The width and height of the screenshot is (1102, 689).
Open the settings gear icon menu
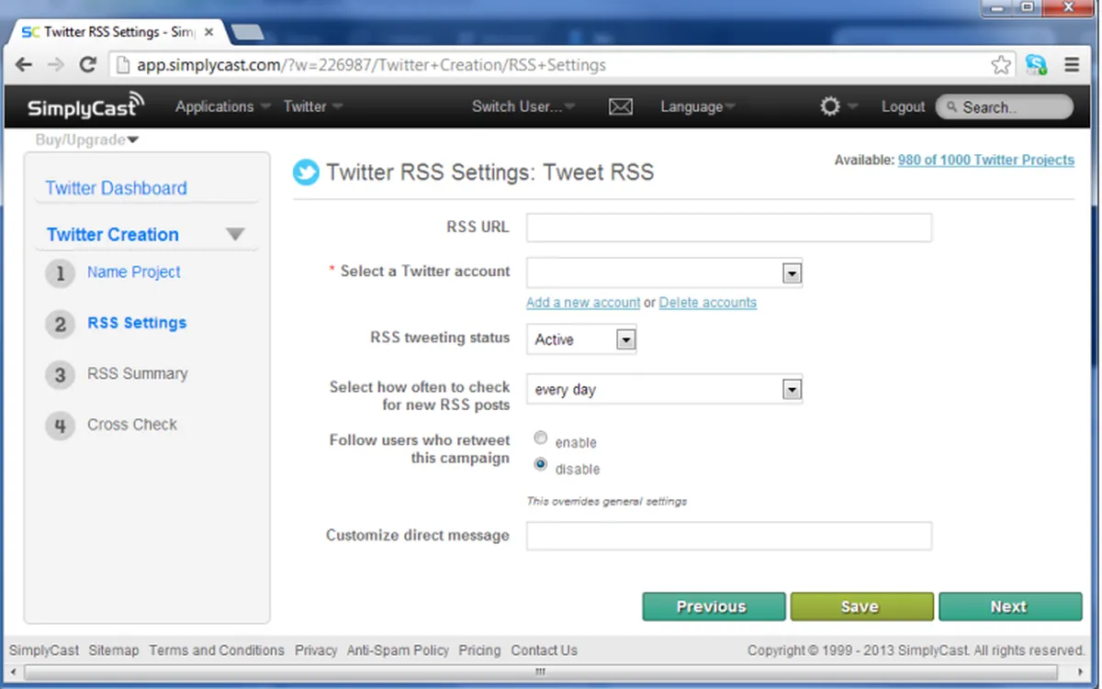point(830,106)
